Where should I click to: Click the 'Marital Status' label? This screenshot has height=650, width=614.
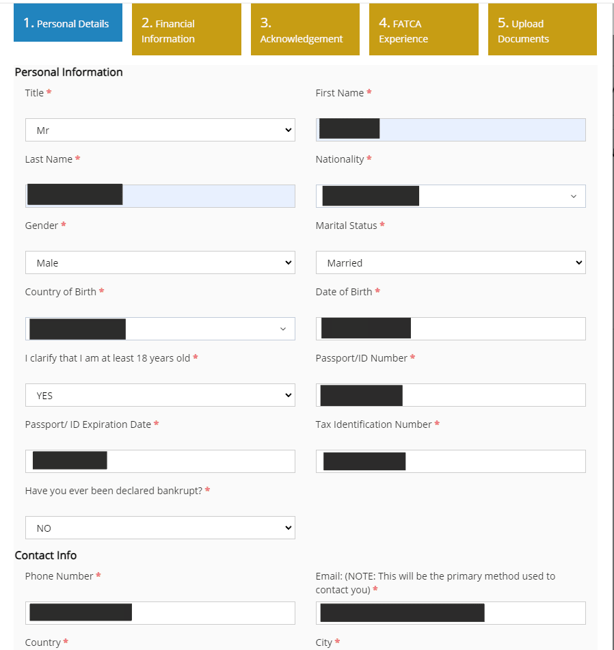[x=346, y=226]
